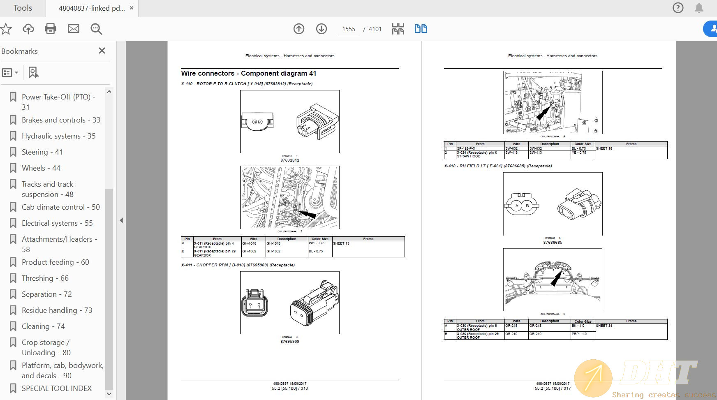Close the 48040837-linked pdf tab
Image resolution: width=717 pixels, height=400 pixels.
point(132,8)
